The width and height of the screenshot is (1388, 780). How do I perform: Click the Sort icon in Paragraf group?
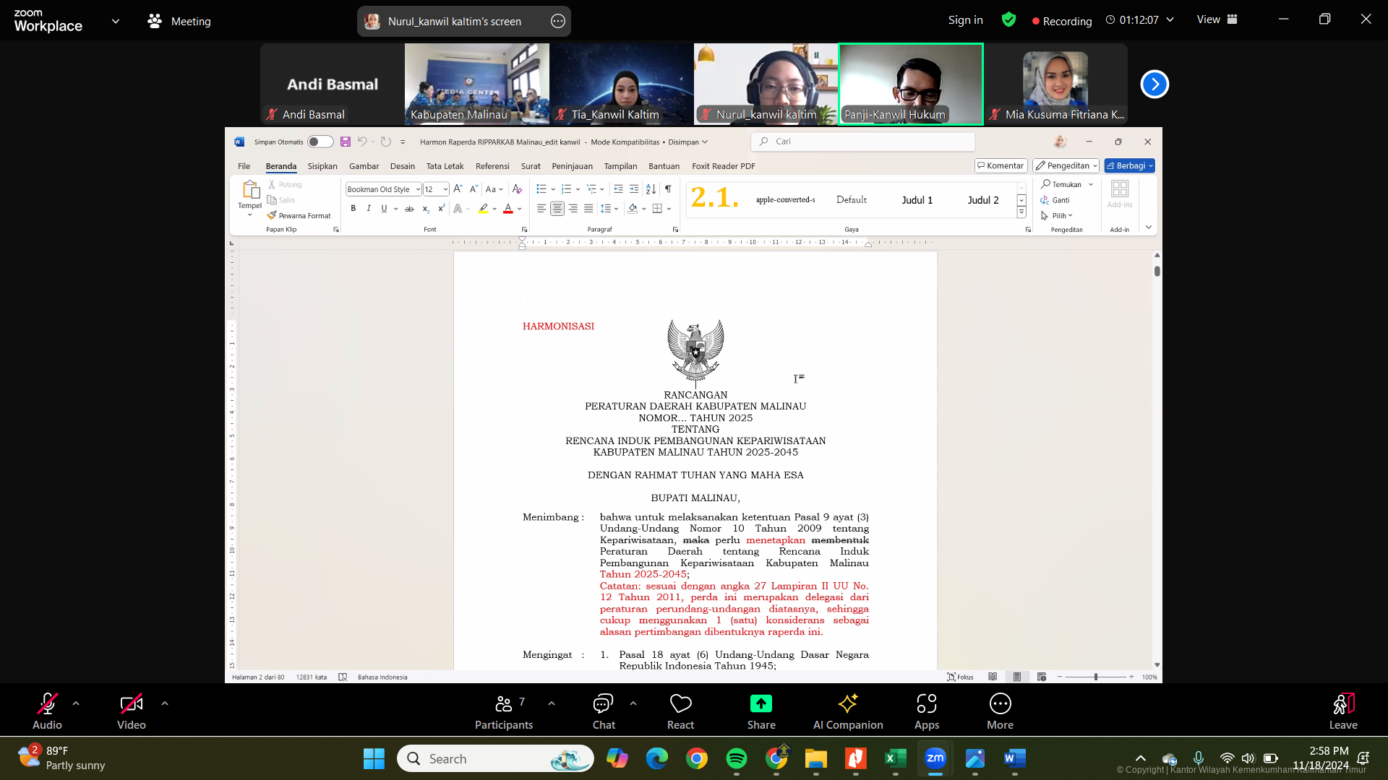(651, 189)
